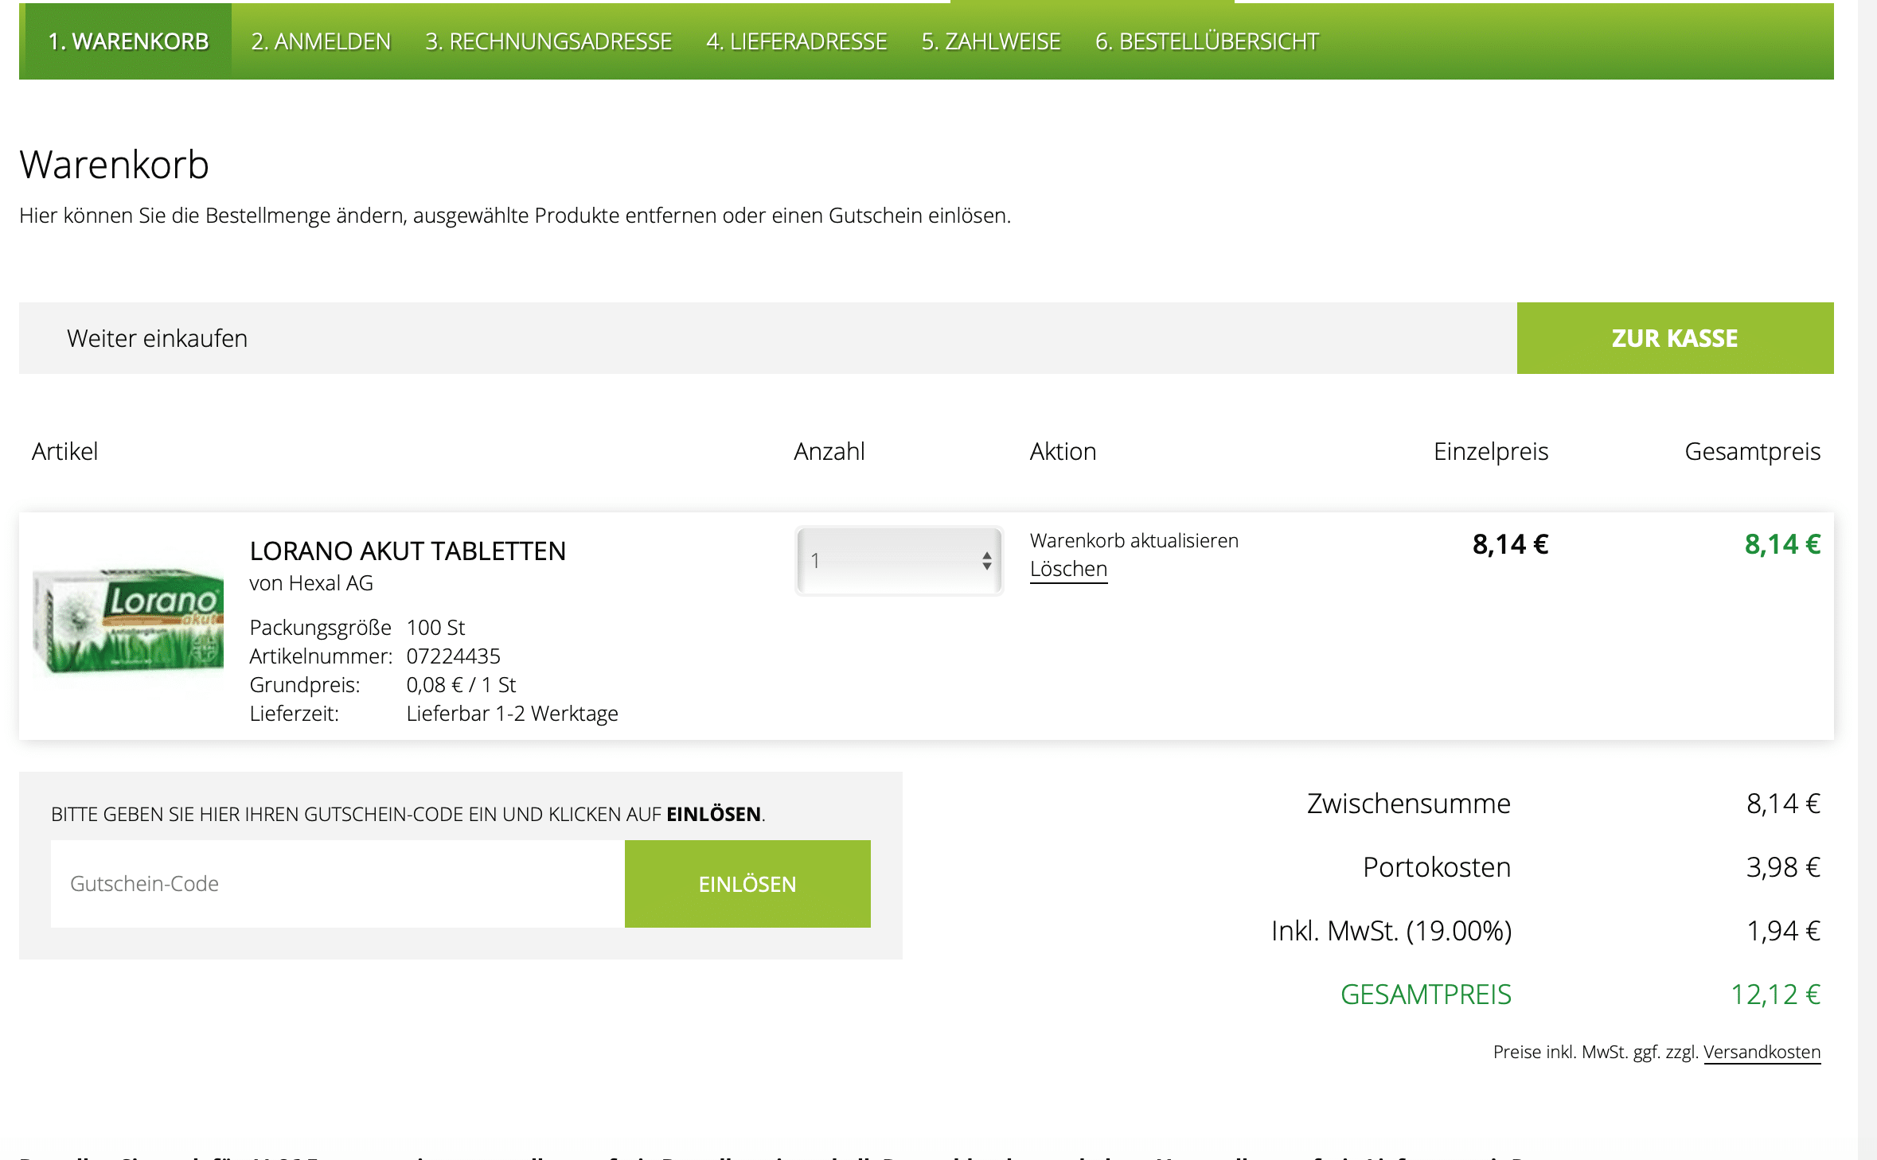Click the Grundpreis value 0,08 € / 1 St
The width and height of the screenshot is (1877, 1160).
tap(461, 685)
